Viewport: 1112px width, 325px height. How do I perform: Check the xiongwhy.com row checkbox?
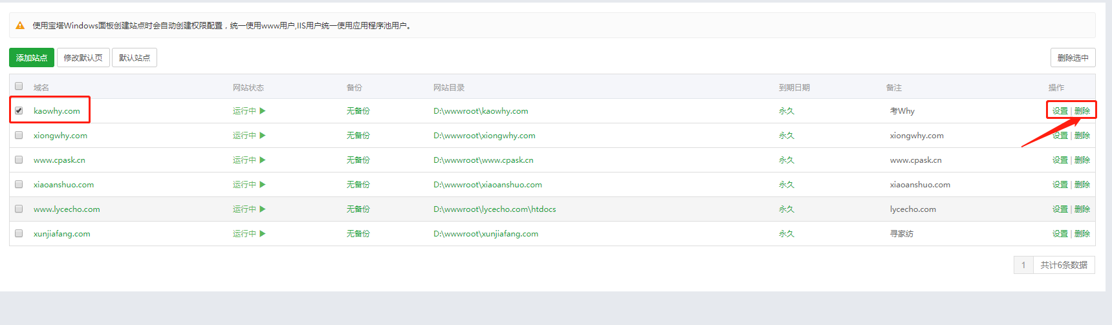pos(19,135)
